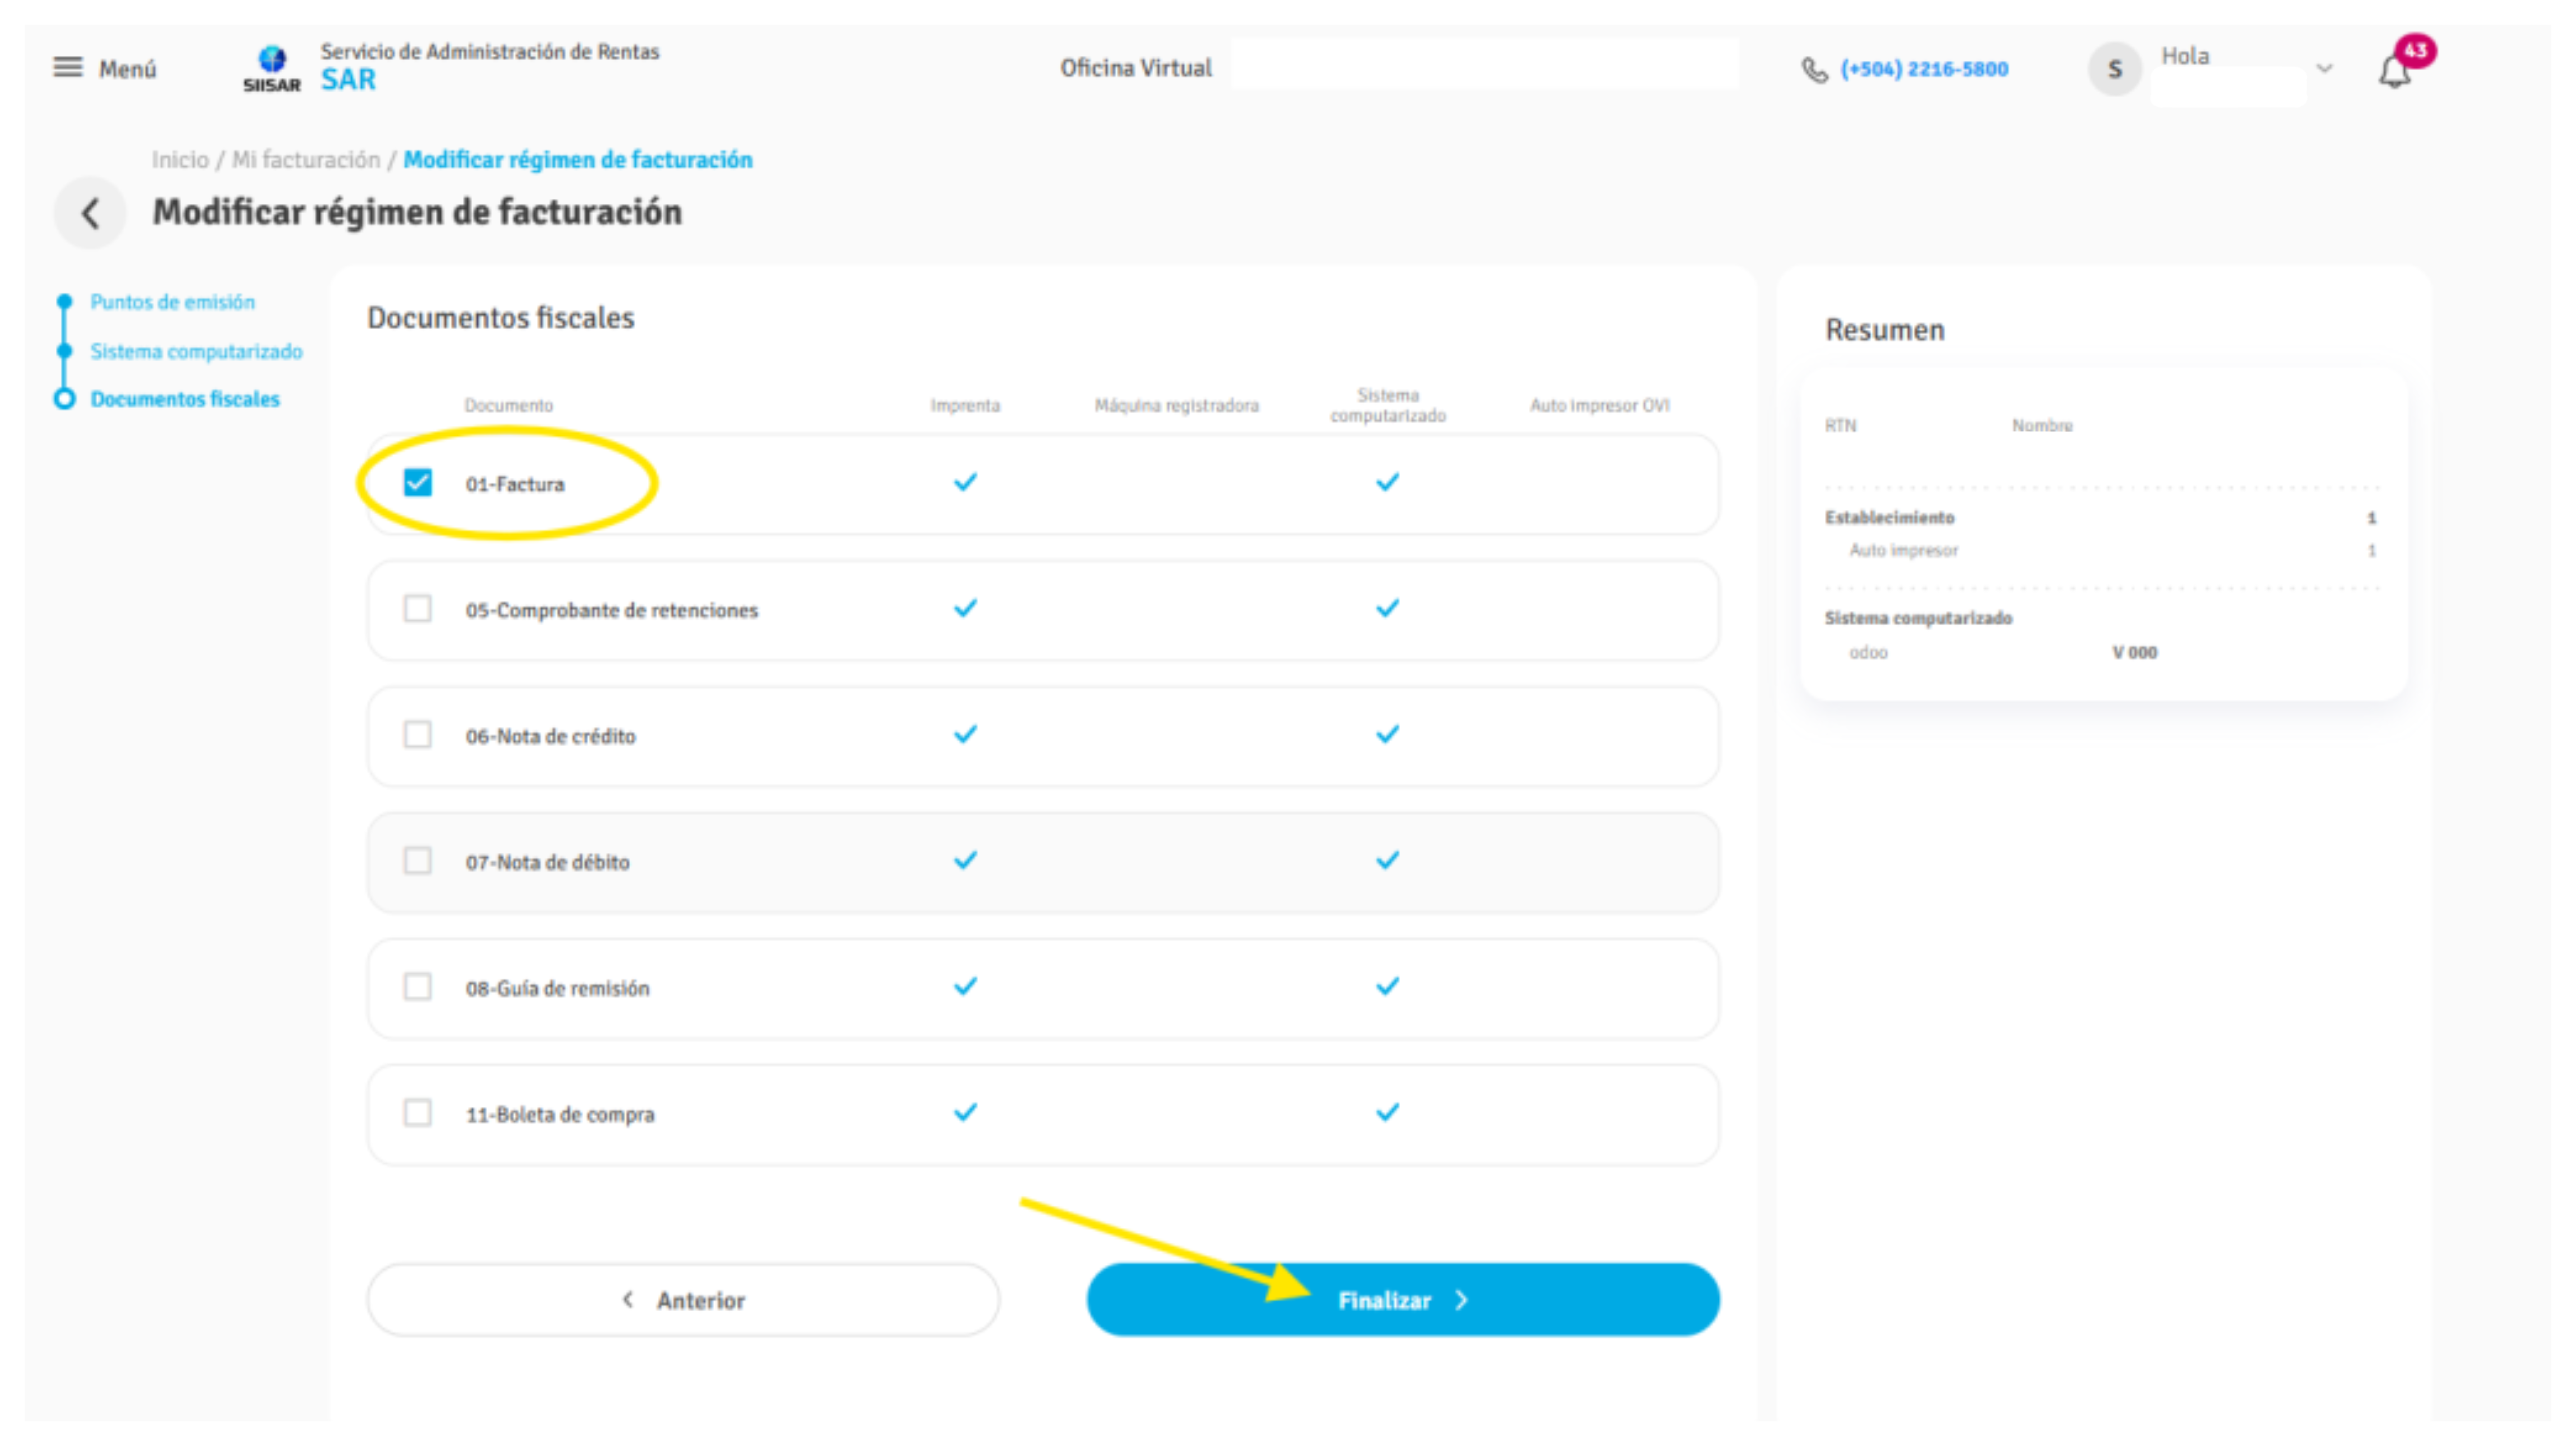Image resolution: width=2576 pixels, height=1446 pixels.
Task: Click Imprenta checkmark for 01-Factura
Action: (965, 482)
